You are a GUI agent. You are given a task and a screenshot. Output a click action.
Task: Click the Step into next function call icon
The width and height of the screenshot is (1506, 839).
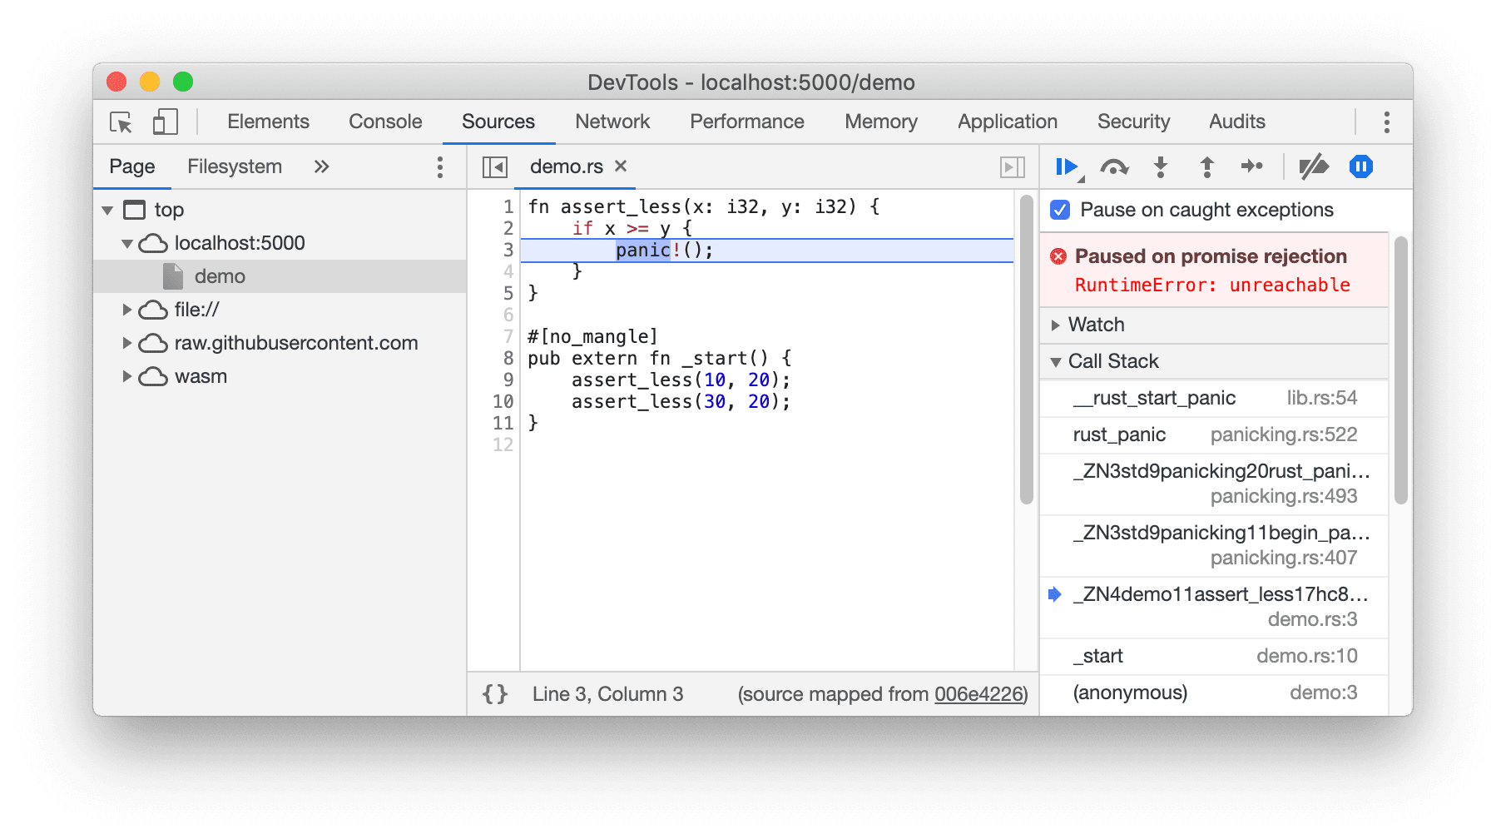pos(1161,166)
